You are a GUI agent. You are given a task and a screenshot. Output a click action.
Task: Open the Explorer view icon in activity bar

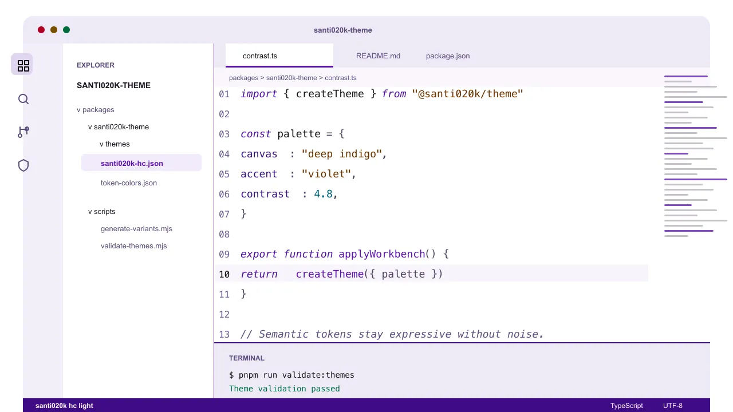coord(22,65)
